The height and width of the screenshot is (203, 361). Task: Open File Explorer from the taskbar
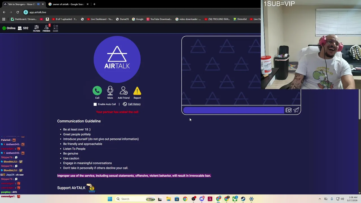point(168,199)
